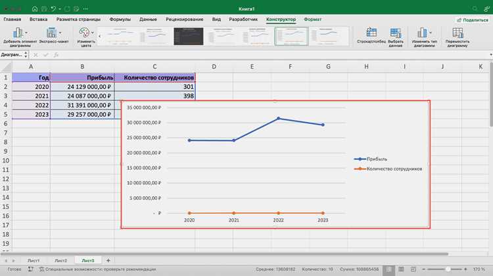Click the Name Box input field

point(12,55)
